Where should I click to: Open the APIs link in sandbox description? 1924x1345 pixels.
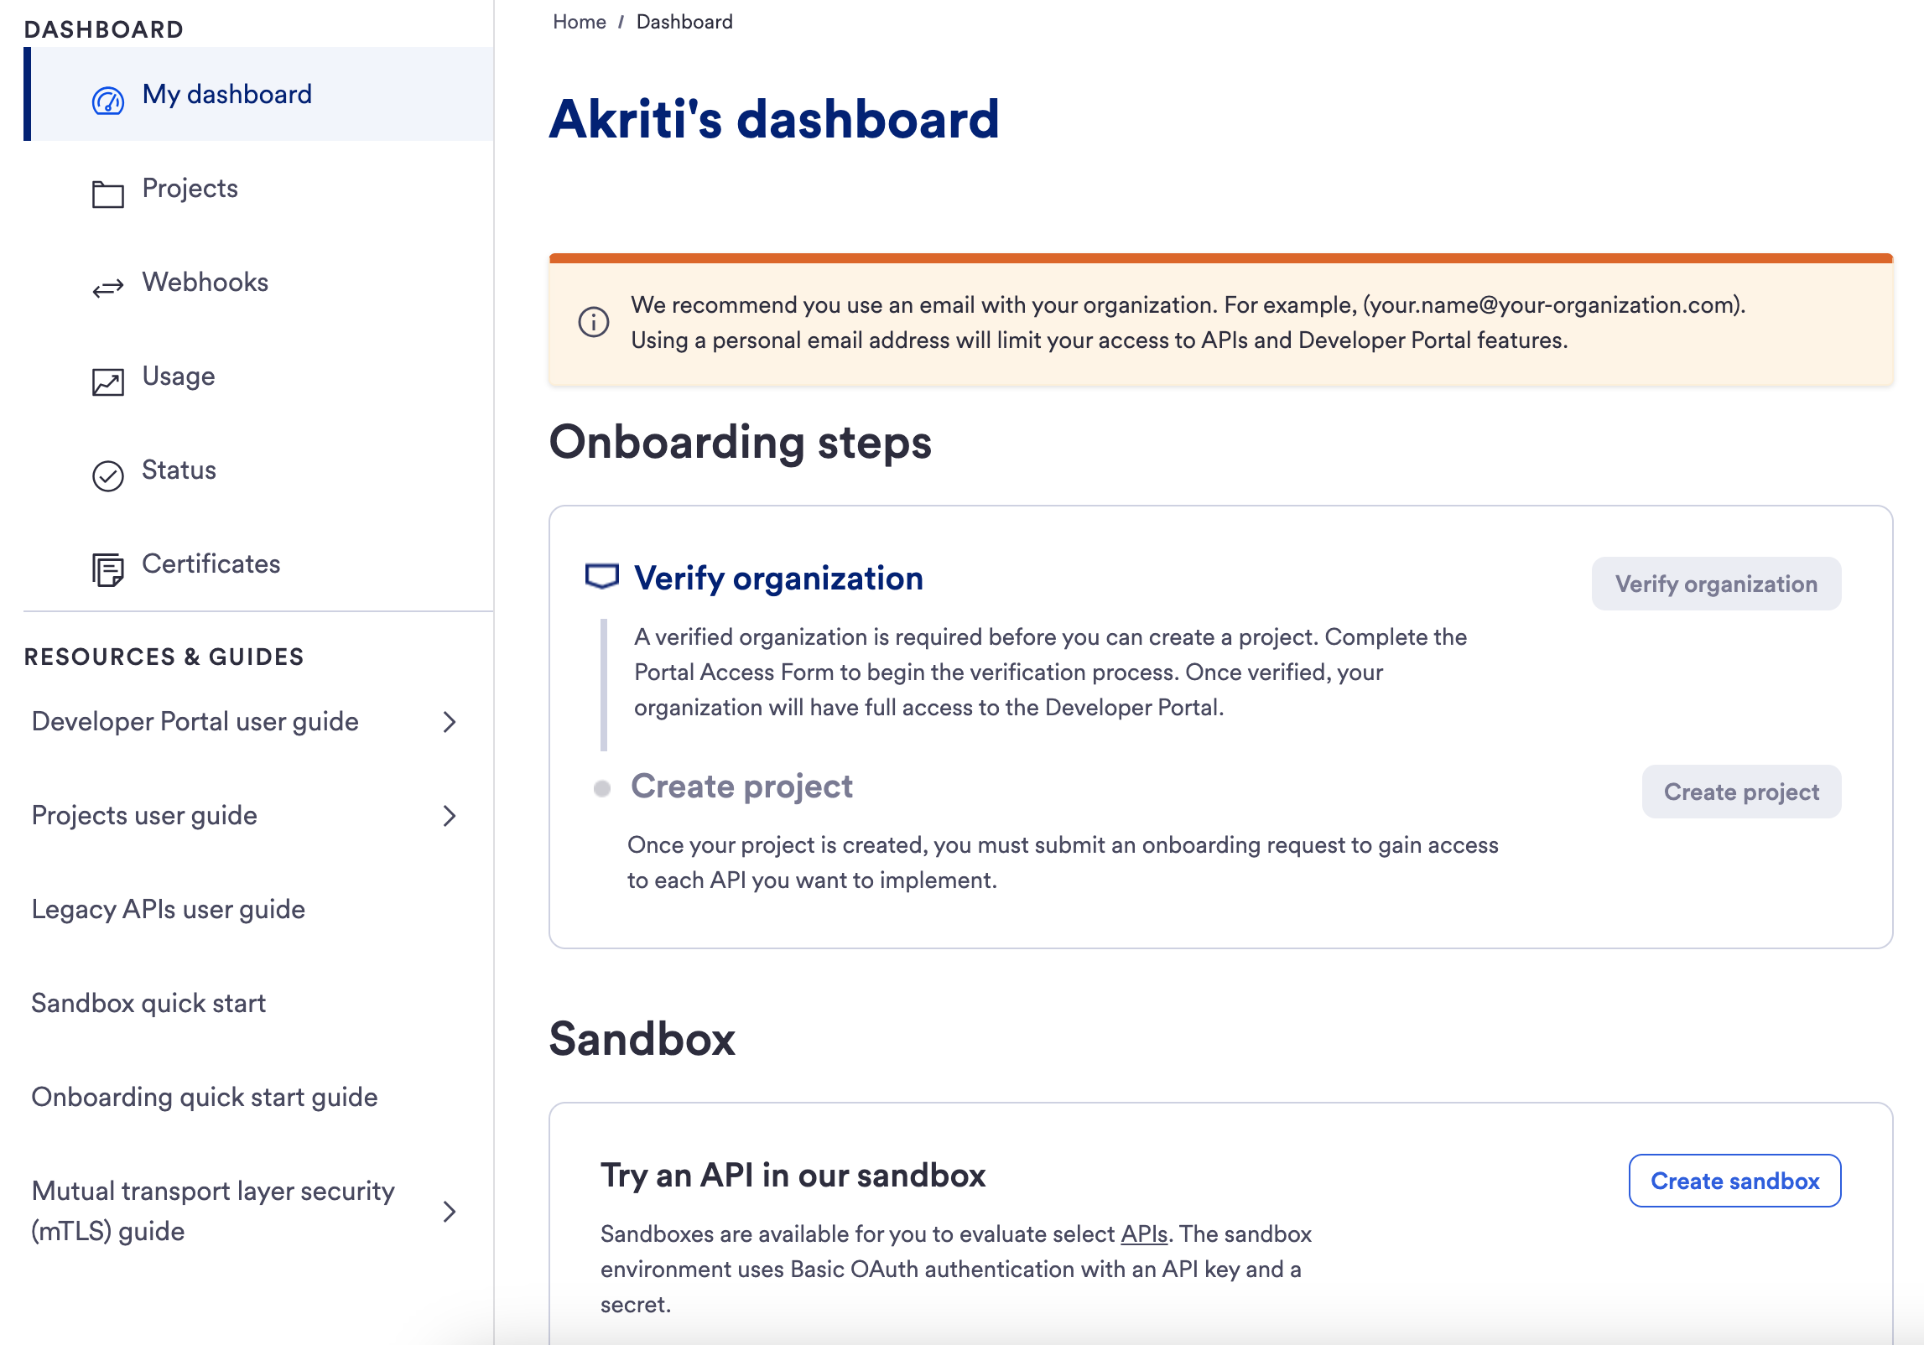click(x=1146, y=1233)
